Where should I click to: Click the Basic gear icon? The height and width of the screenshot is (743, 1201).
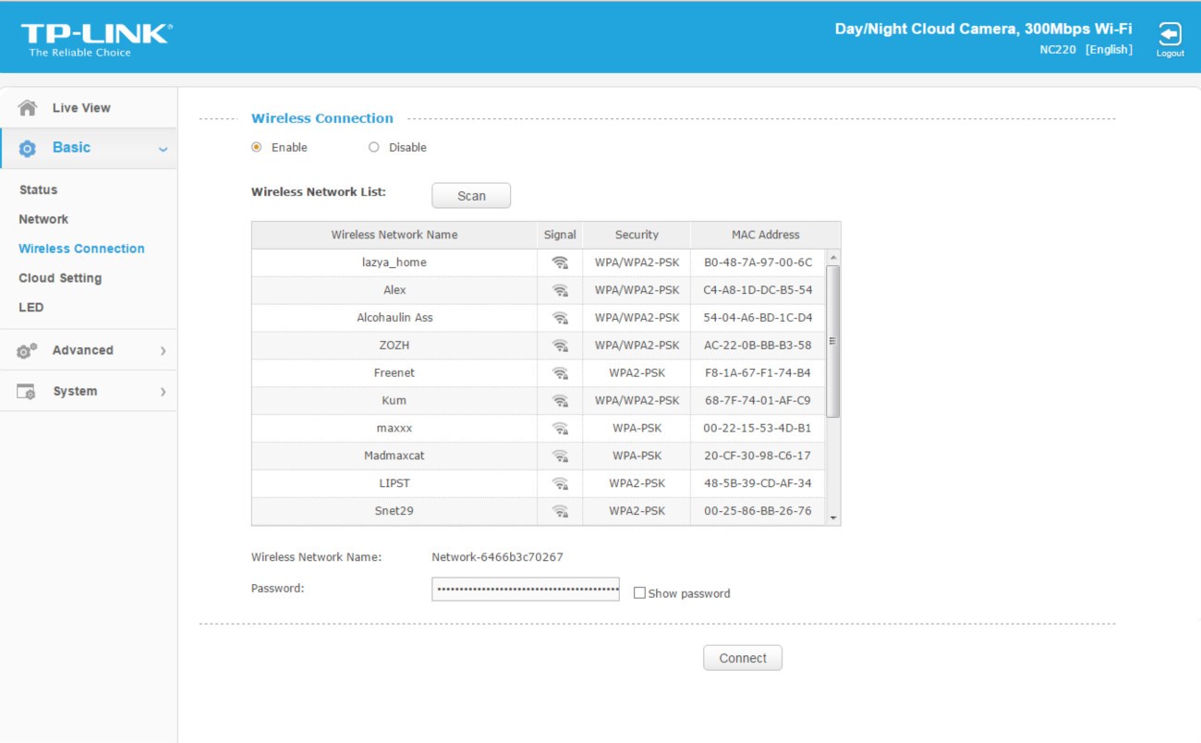click(28, 148)
